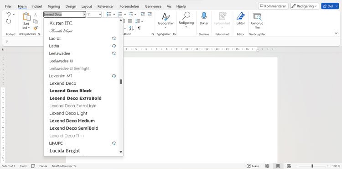Image resolution: width=342 pixels, height=169 pixels.
Task: Open the Indsæt tab
Action: click(x=37, y=6)
